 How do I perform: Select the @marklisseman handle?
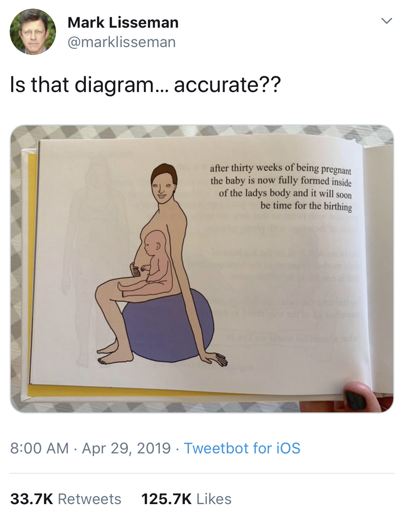click(122, 42)
